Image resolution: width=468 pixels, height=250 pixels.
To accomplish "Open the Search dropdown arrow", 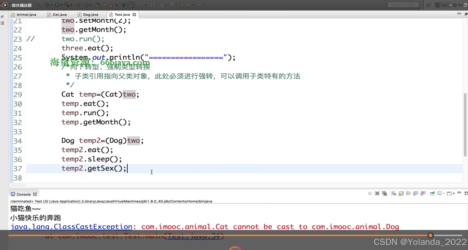I will point(117,5).
